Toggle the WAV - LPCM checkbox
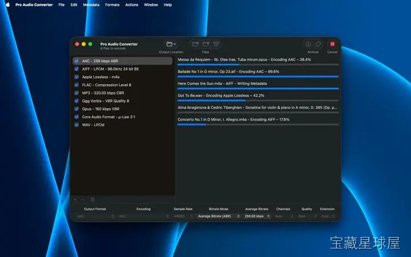The width and height of the screenshot is (411, 257). (76, 125)
